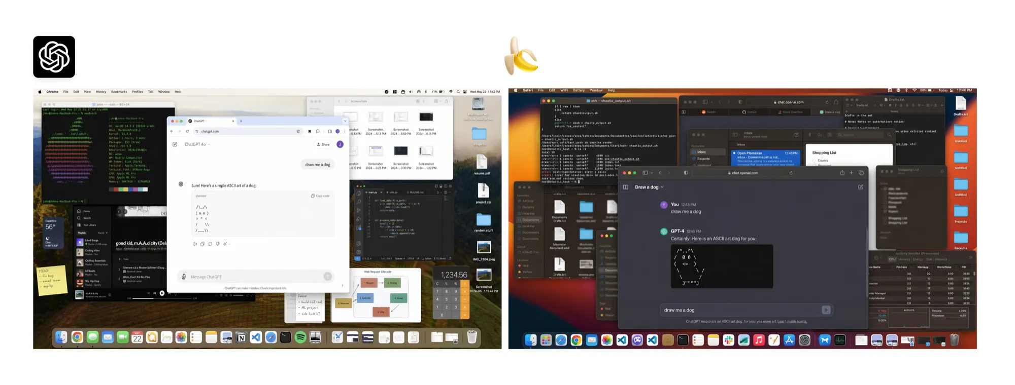
Task: Click the compose icon next to Draw a dog title
Action: pos(861,187)
